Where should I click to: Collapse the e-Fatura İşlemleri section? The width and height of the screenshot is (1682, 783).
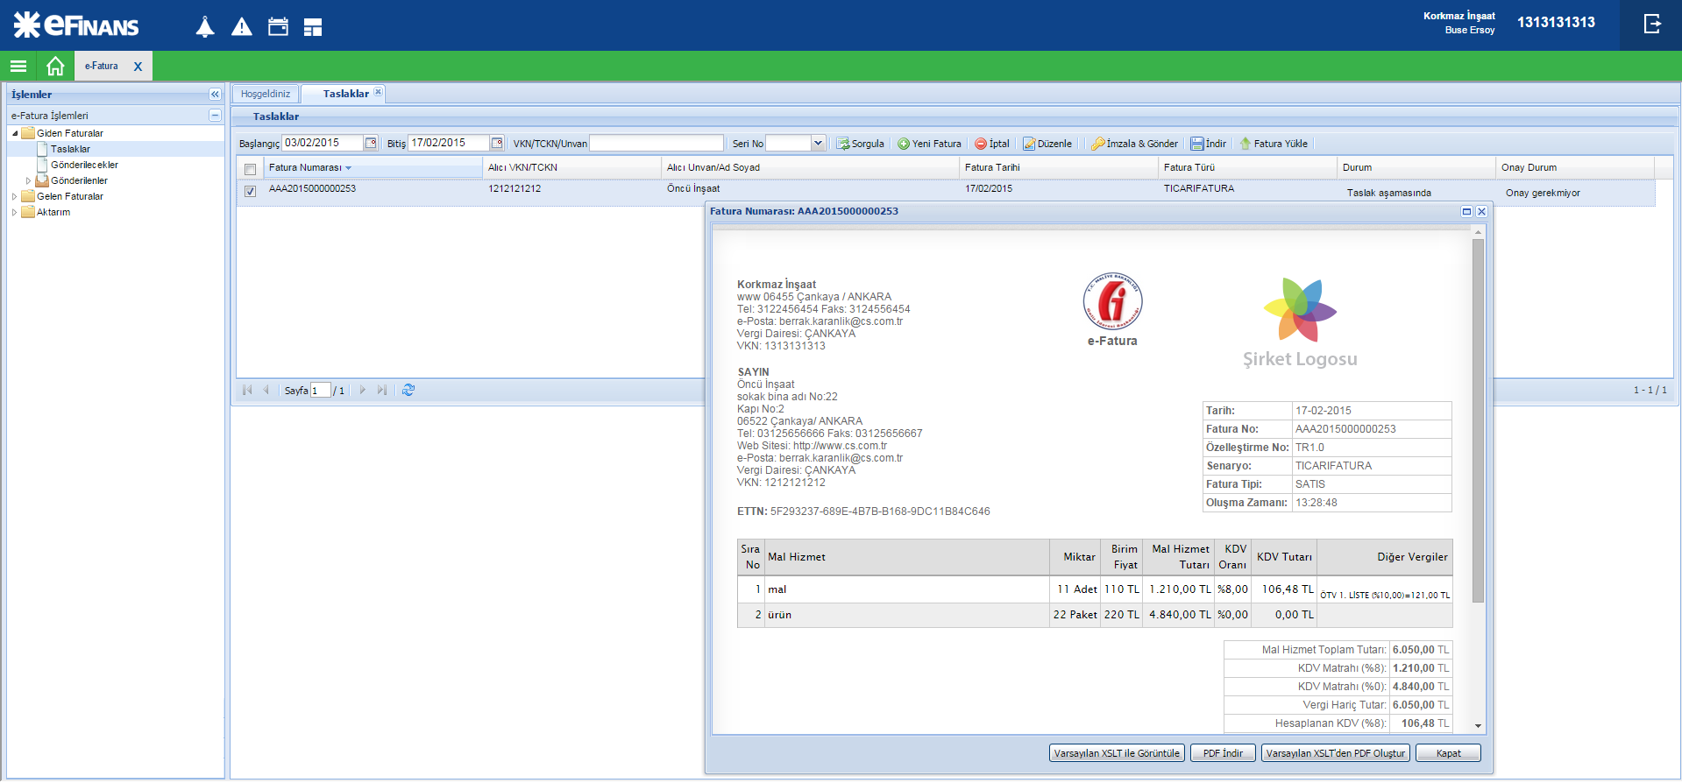215,115
